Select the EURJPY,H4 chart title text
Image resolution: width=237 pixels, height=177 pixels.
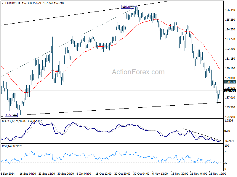12,3
